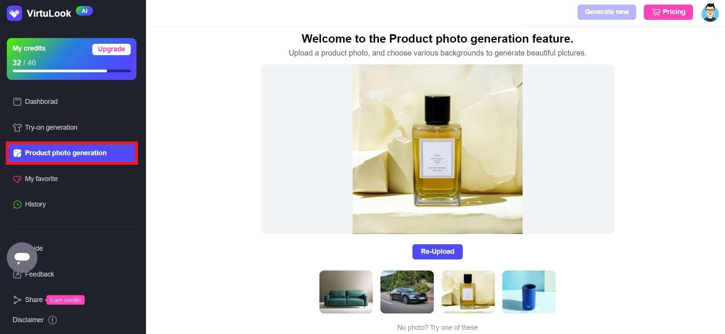
Task: Choose the green sofa sample thumbnail
Action: click(x=346, y=292)
